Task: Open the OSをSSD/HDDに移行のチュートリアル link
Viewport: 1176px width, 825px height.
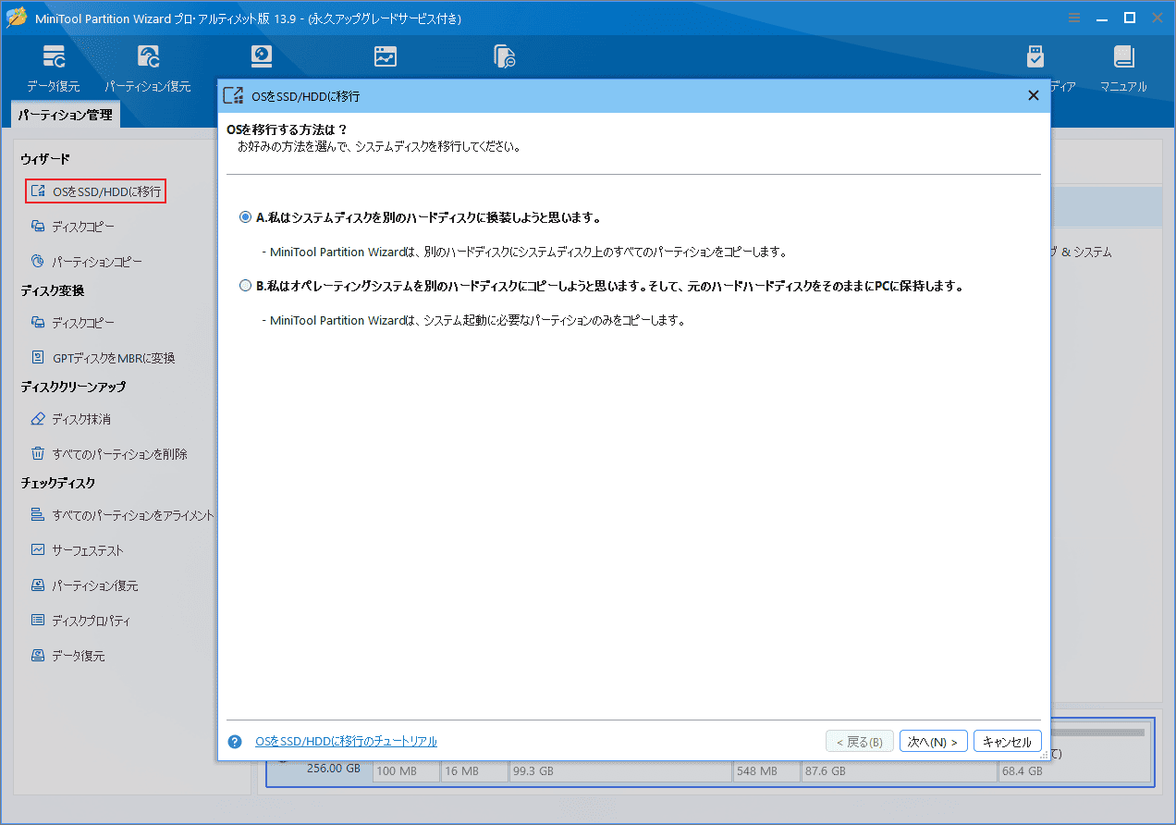Action: [346, 742]
